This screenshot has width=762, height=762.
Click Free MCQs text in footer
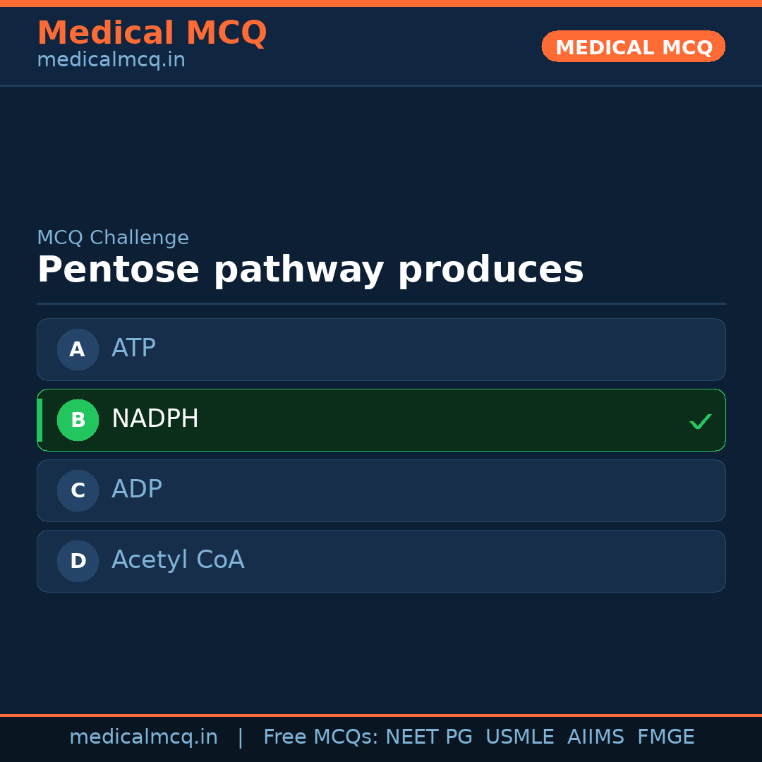click(320, 737)
